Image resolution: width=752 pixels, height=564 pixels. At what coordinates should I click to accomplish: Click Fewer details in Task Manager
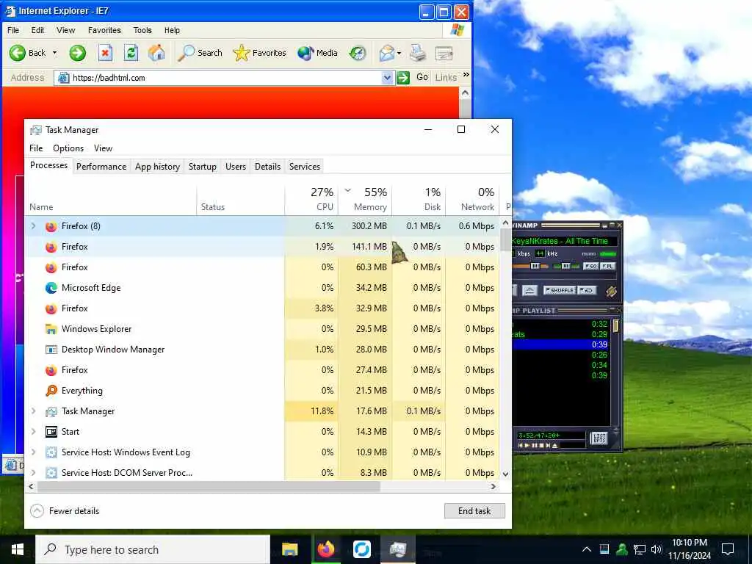tap(65, 511)
